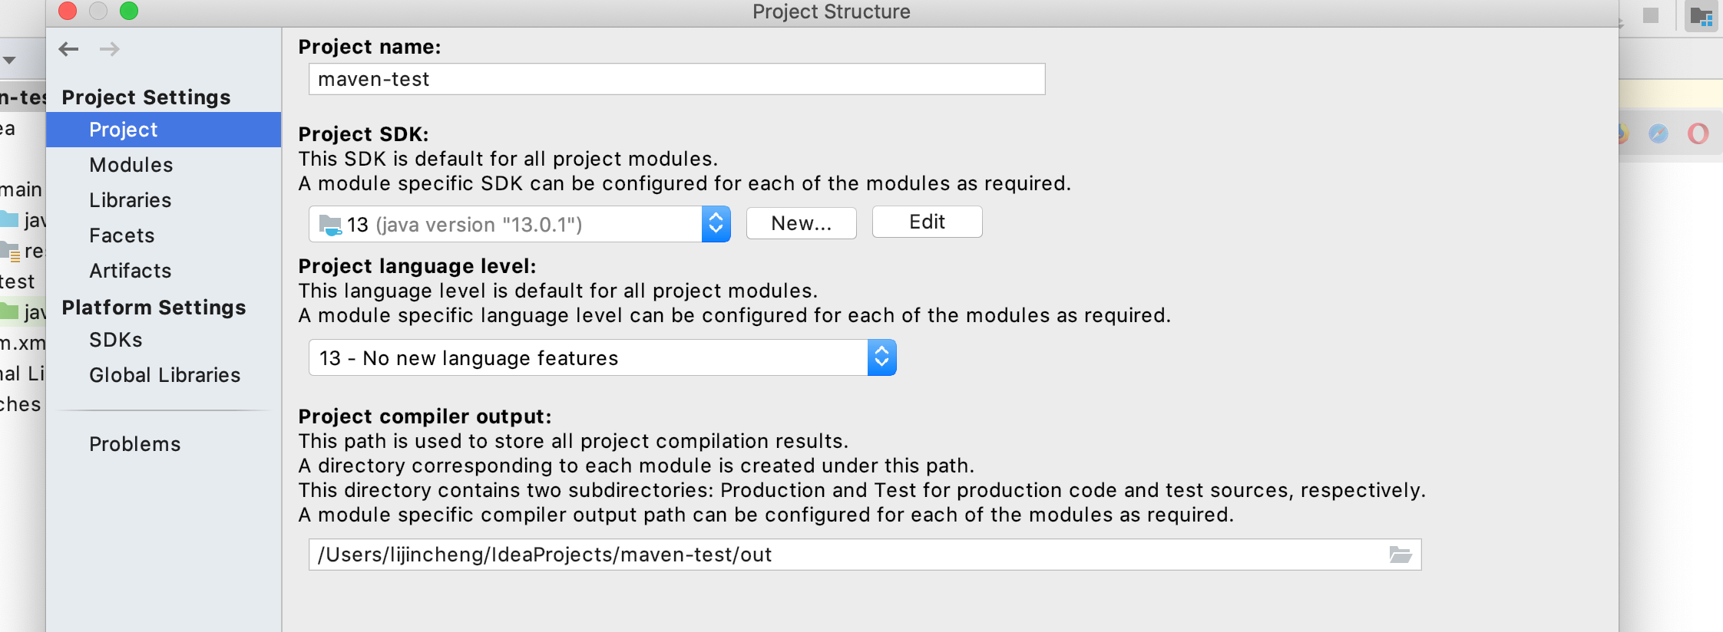Click the Opera browser icon
Image resolution: width=1723 pixels, height=632 pixels.
pyautogui.click(x=1698, y=133)
